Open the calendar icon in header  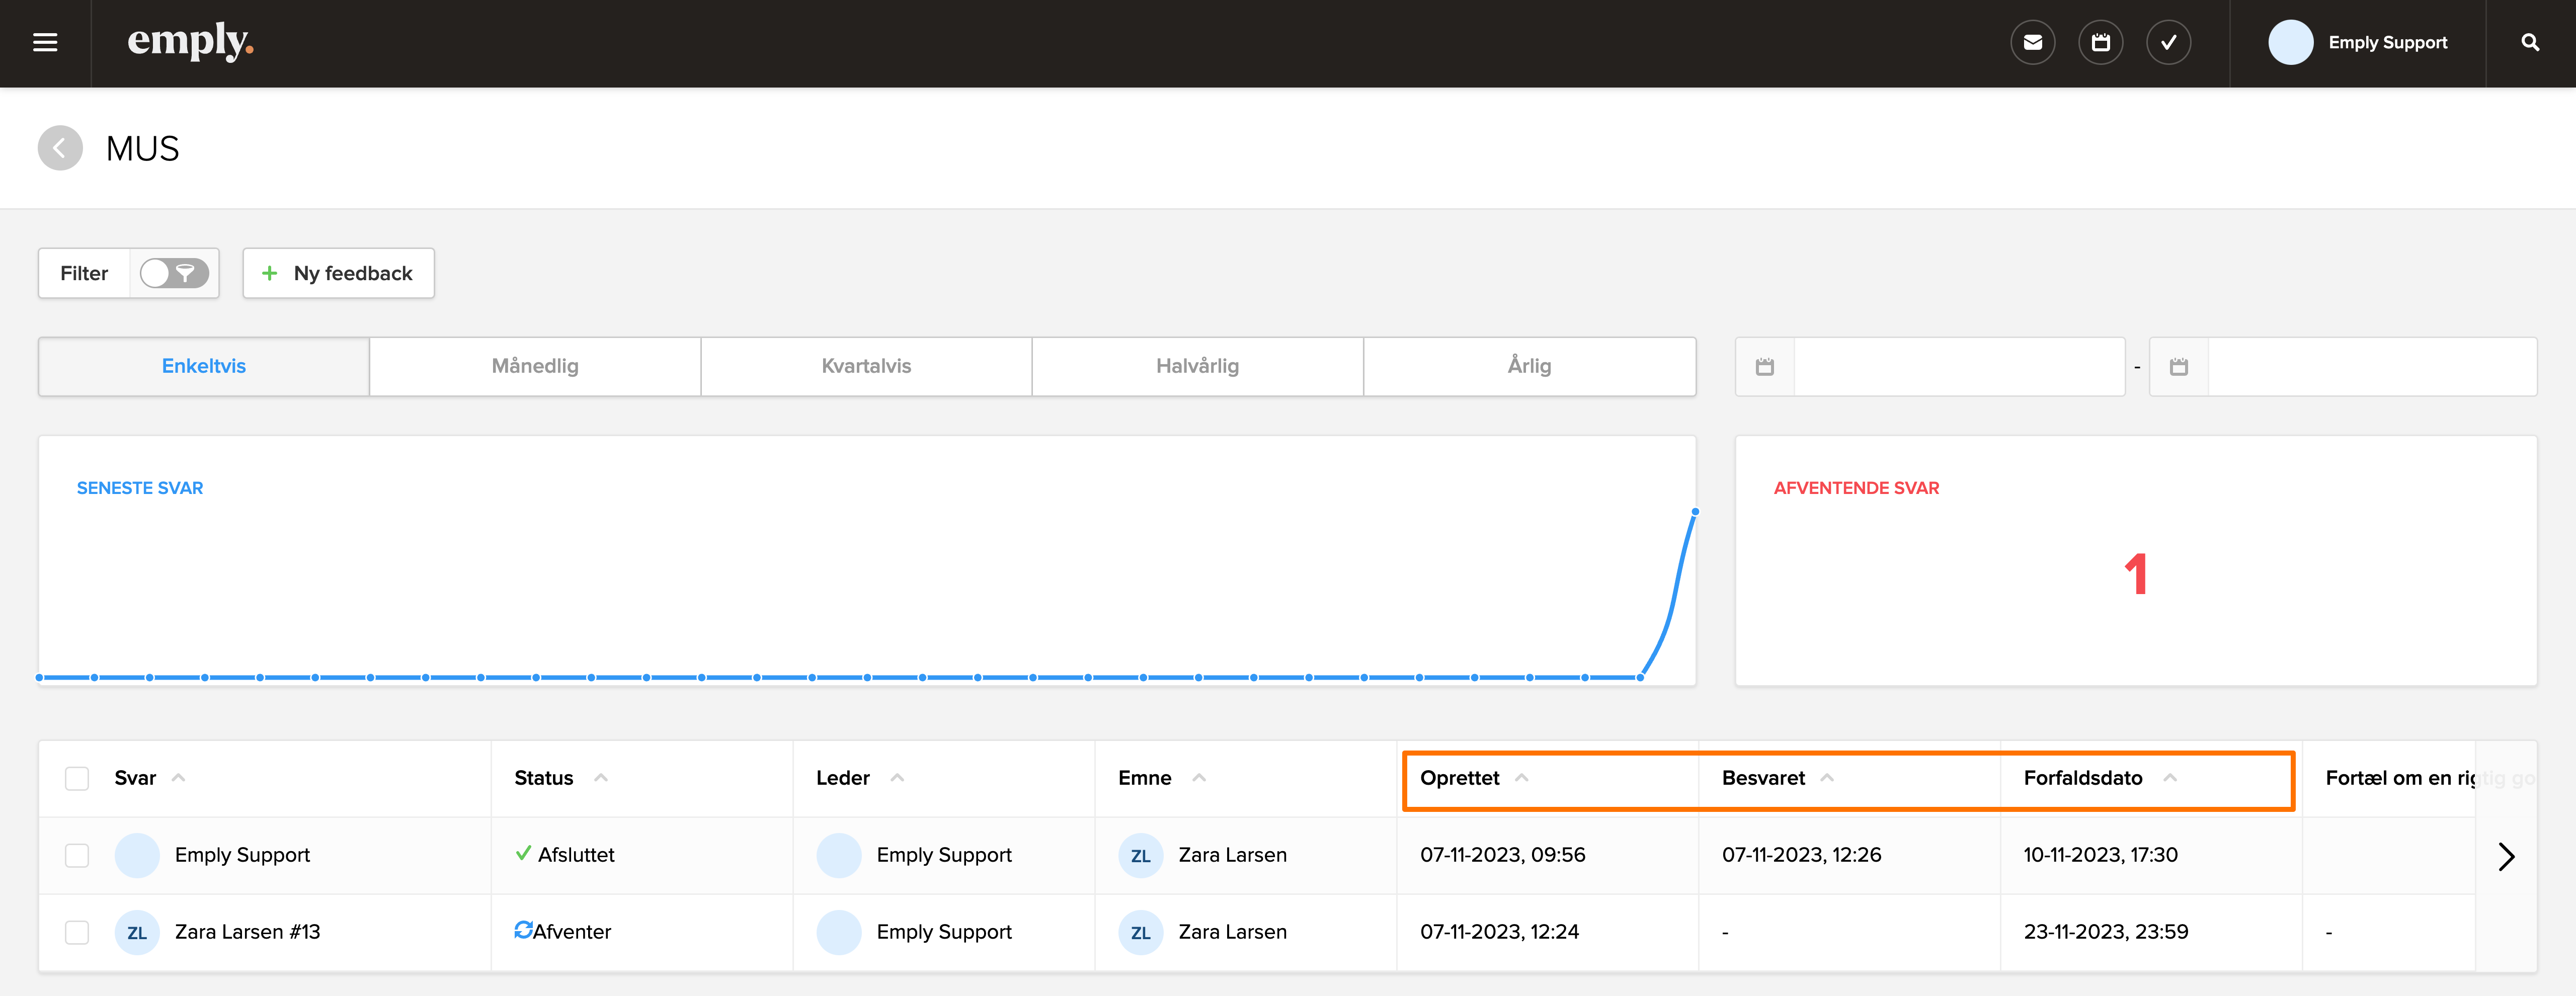click(x=2100, y=43)
